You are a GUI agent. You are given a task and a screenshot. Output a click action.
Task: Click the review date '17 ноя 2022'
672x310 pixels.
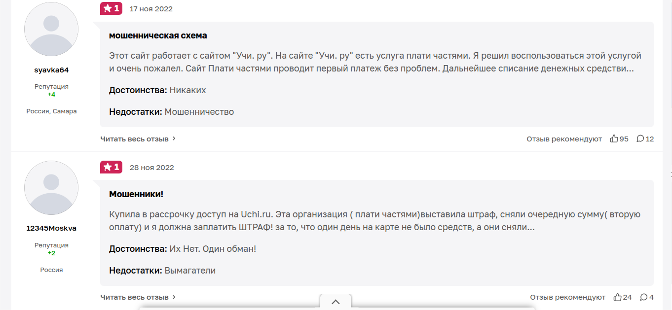[151, 8]
